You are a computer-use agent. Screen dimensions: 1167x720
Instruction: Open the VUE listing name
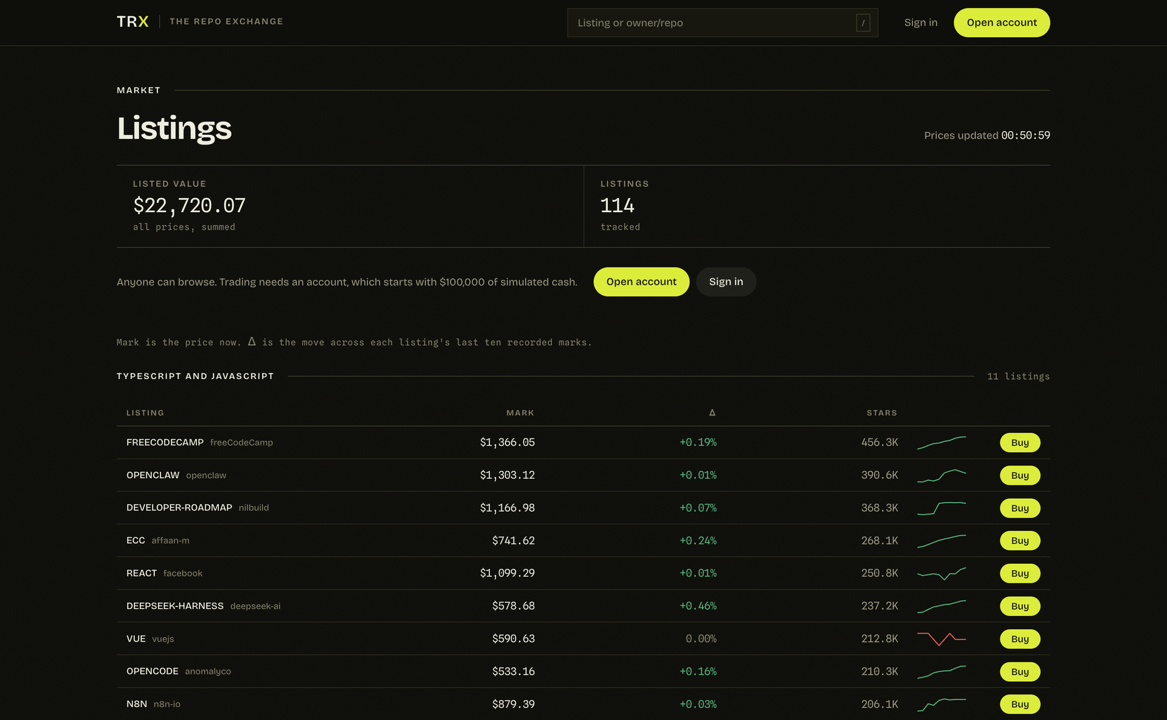136,639
